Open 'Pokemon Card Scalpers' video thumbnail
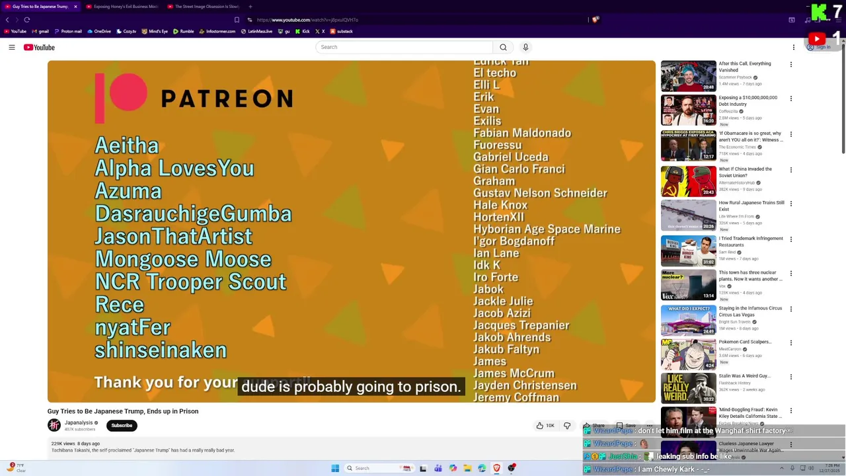The width and height of the screenshot is (846, 476). coord(688,354)
